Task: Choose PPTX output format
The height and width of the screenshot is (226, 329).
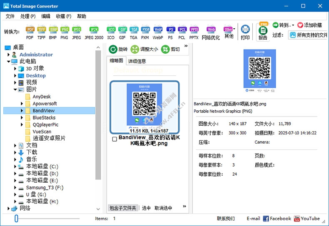Action: 194,32
